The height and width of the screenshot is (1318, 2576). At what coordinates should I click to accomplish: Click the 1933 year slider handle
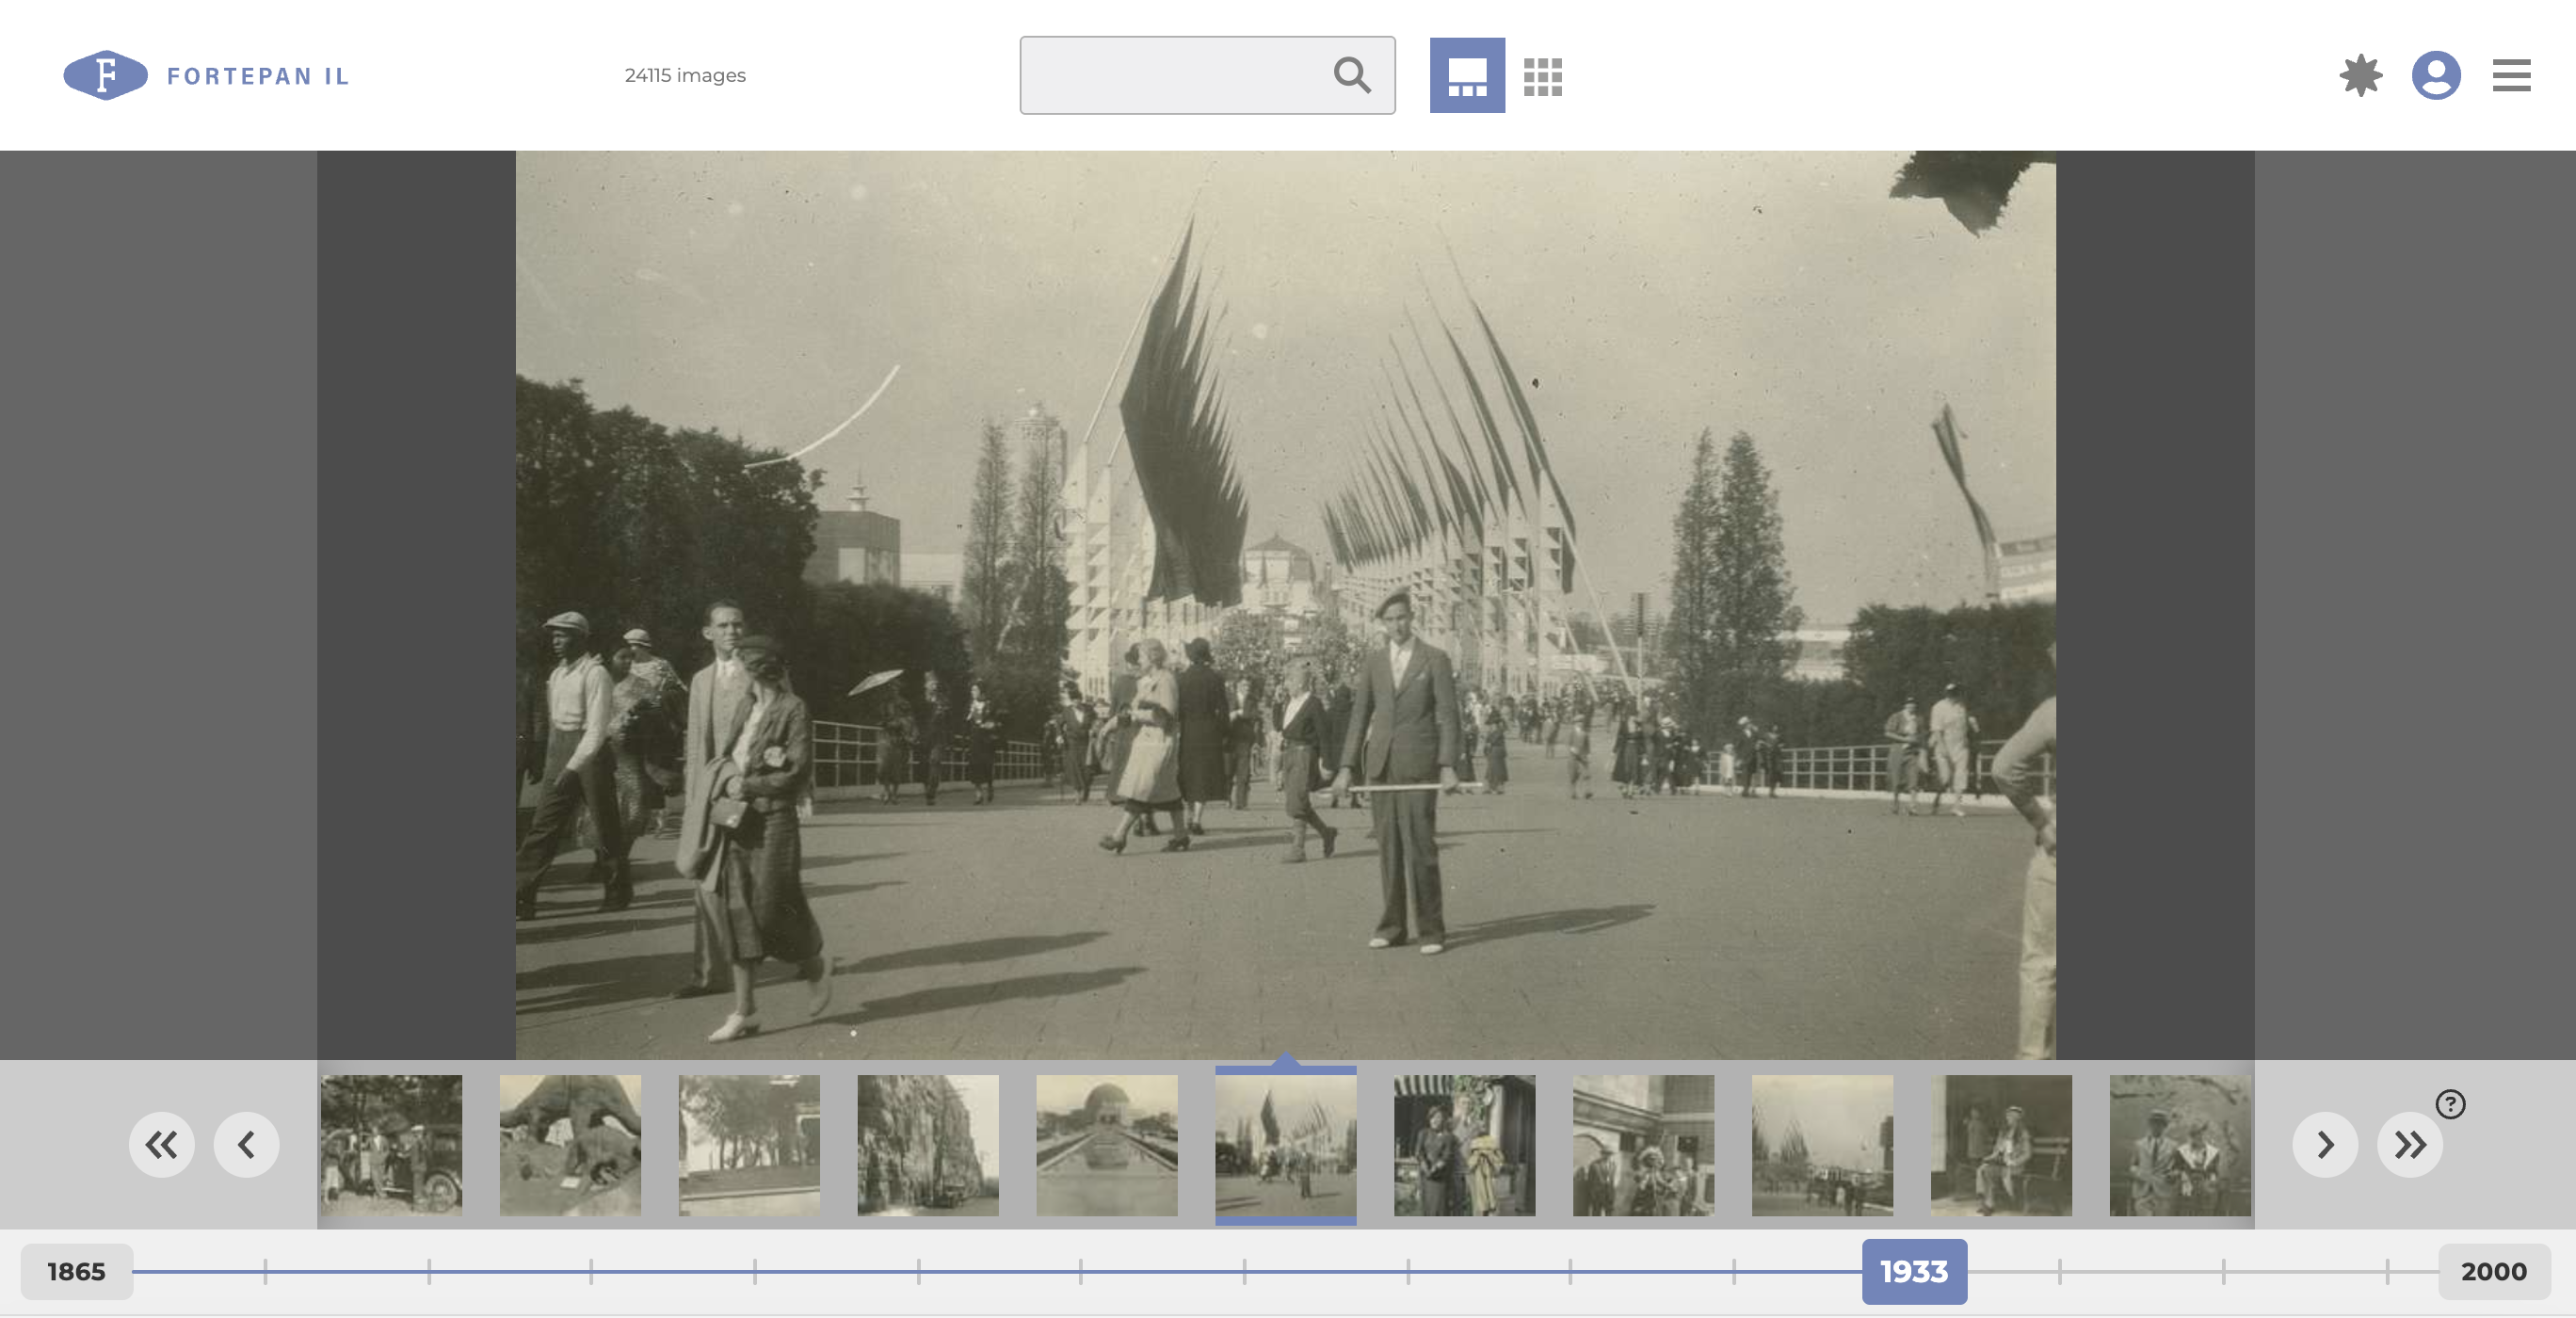[x=1913, y=1271]
